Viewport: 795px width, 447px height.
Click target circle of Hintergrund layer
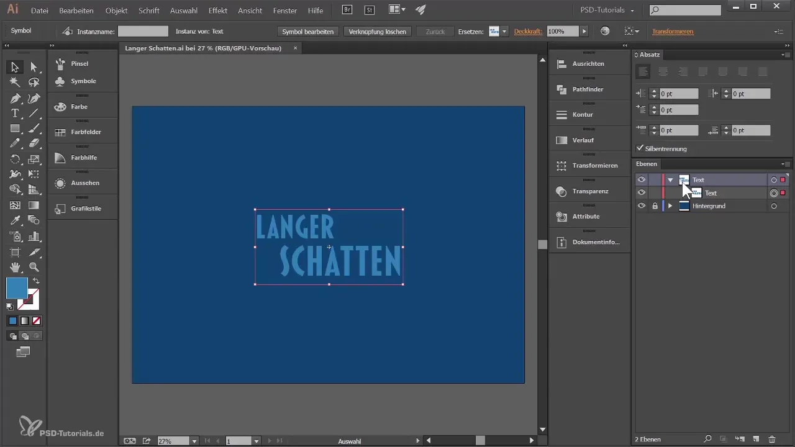click(x=774, y=205)
